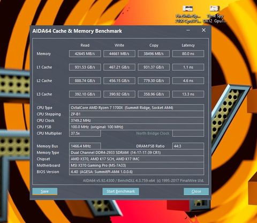The width and height of the screenshot is (257, 223).
Task: Click the BIOS Version value 4.40
Action: pyautogui.click(x=137, y=172)
